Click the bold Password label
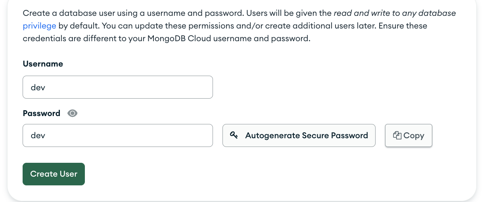Viewport: 487px width, 202px height. [x=41, y=113]
